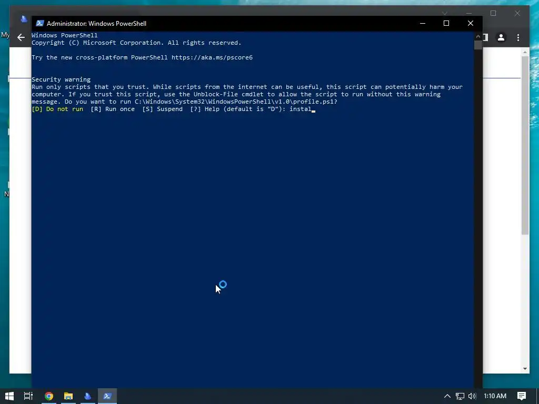Click the back arrow in the background window

21,37
